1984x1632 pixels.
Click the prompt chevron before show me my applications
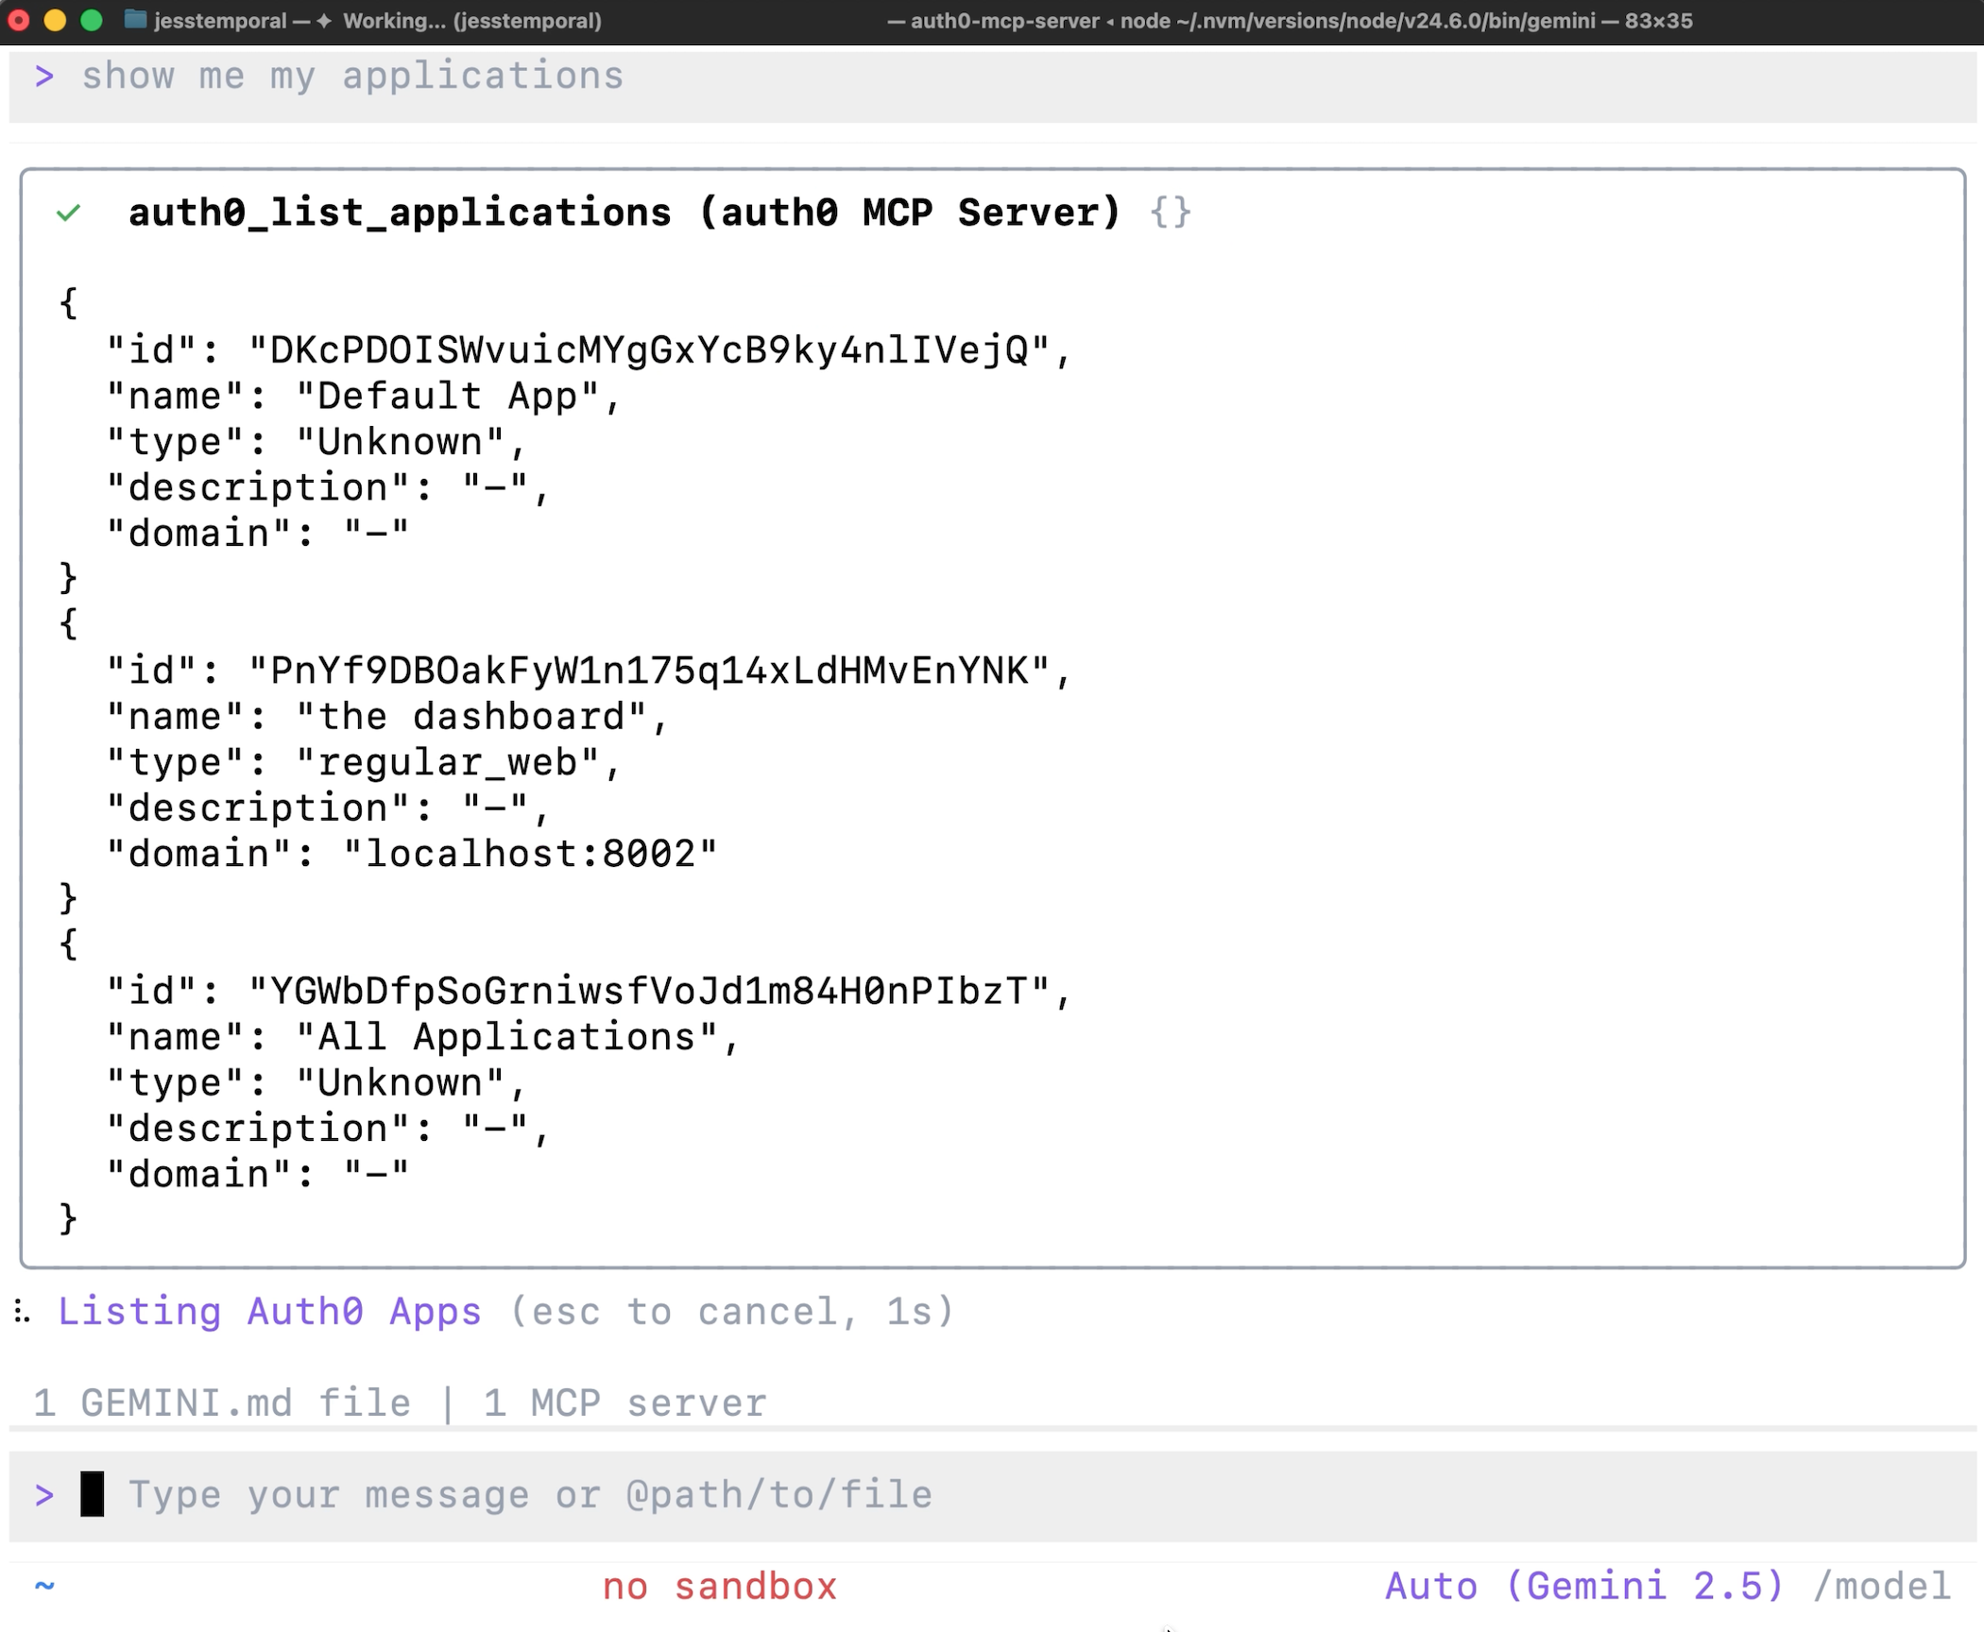pyautogui.click(x=44, y=75)
